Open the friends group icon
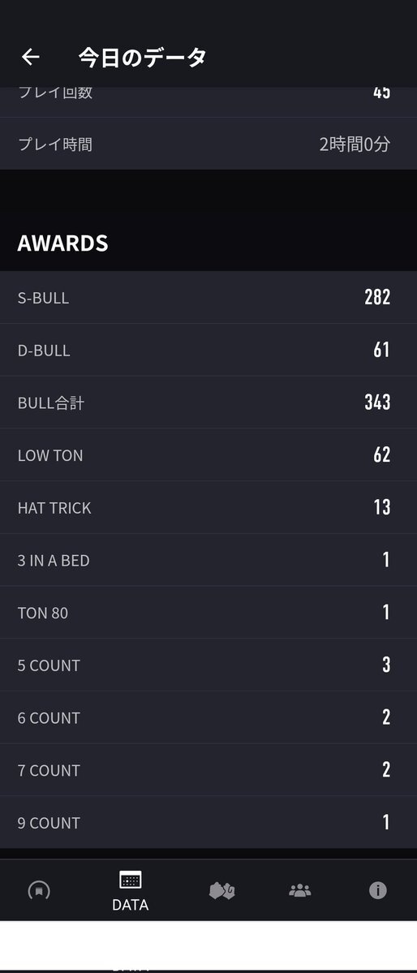417x973 pixels. pyautogui.click(x=299, y=891)
